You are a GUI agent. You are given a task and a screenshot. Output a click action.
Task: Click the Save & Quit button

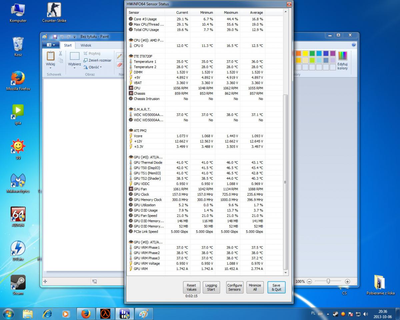tap(276, 287)
